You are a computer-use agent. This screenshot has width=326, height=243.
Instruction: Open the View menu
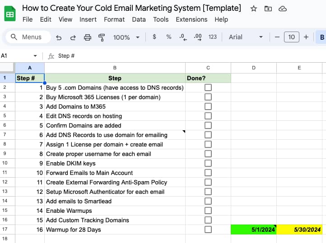click(65, 19)
